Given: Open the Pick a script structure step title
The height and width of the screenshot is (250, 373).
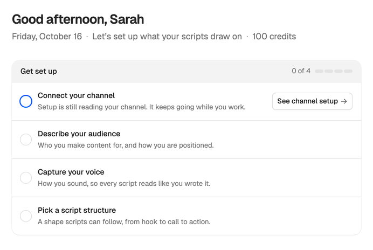Looking at the screenshot, I should [77, 210].
